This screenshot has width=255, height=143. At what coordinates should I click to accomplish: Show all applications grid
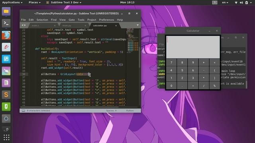pos(6,137)
